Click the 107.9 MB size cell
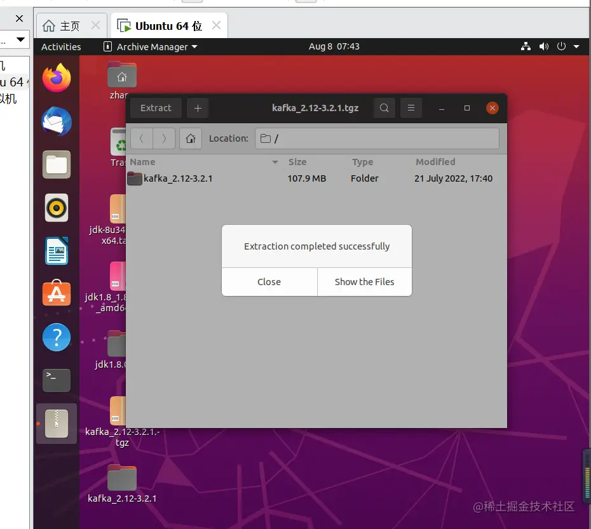 307,178
